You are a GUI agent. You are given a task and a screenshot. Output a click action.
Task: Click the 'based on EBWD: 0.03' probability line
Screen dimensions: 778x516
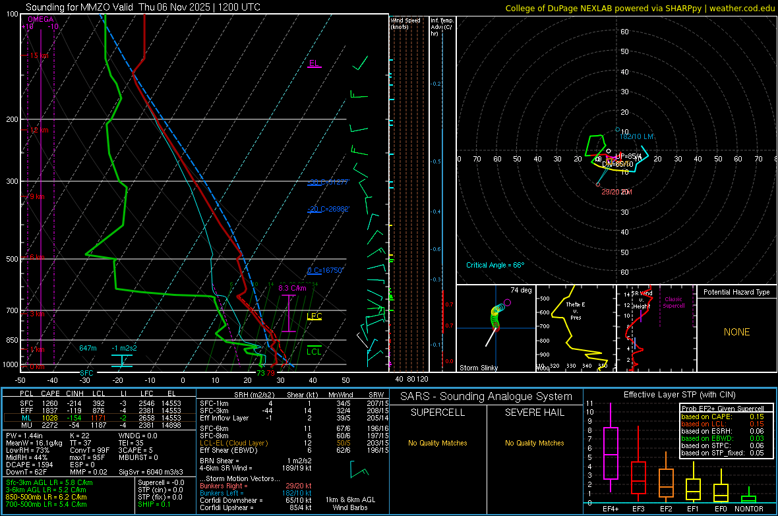tap(723, 438)
